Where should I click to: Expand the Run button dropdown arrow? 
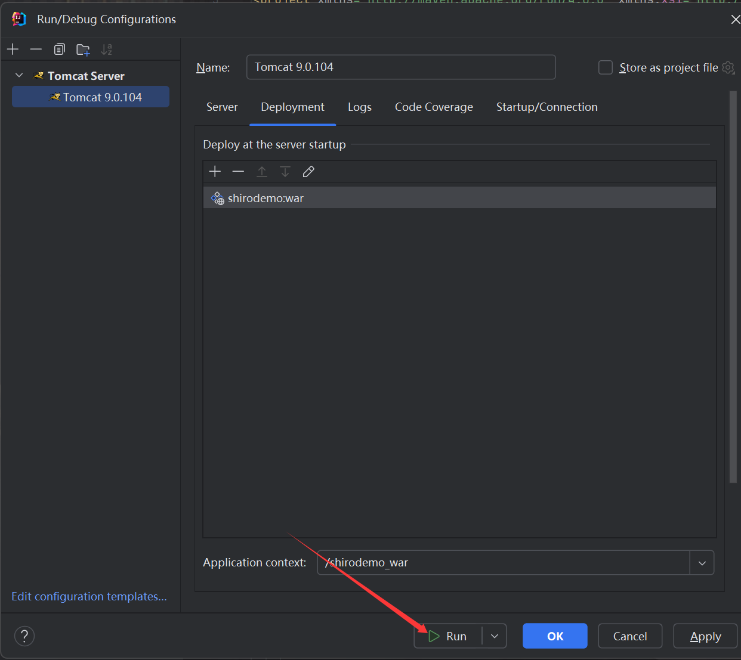click(495, 636)
